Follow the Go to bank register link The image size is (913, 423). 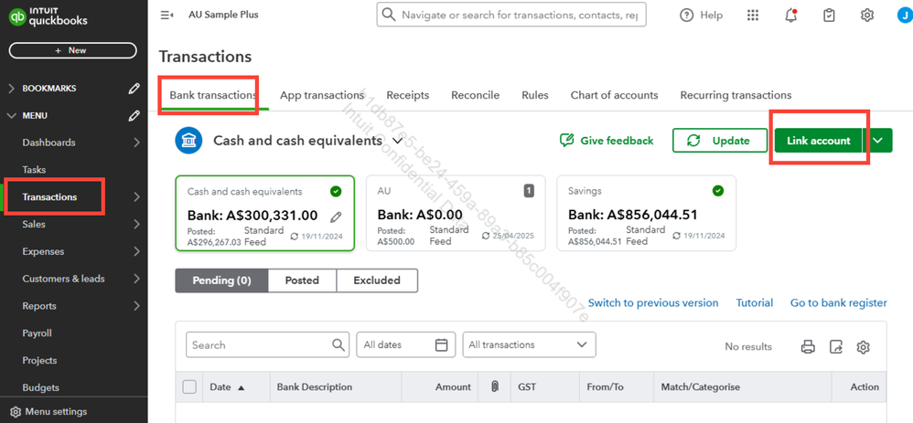click(x=838, y=302)
